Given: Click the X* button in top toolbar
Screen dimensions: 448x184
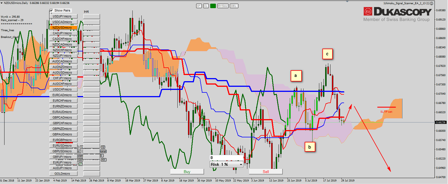Looking at the screenshot, I should [199, 6].
